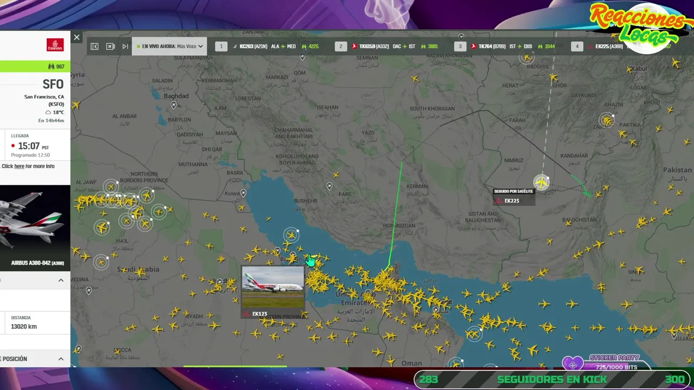Click the airport pin north of Fars
The width and height of the screenshot is (694, 390).
330,186
